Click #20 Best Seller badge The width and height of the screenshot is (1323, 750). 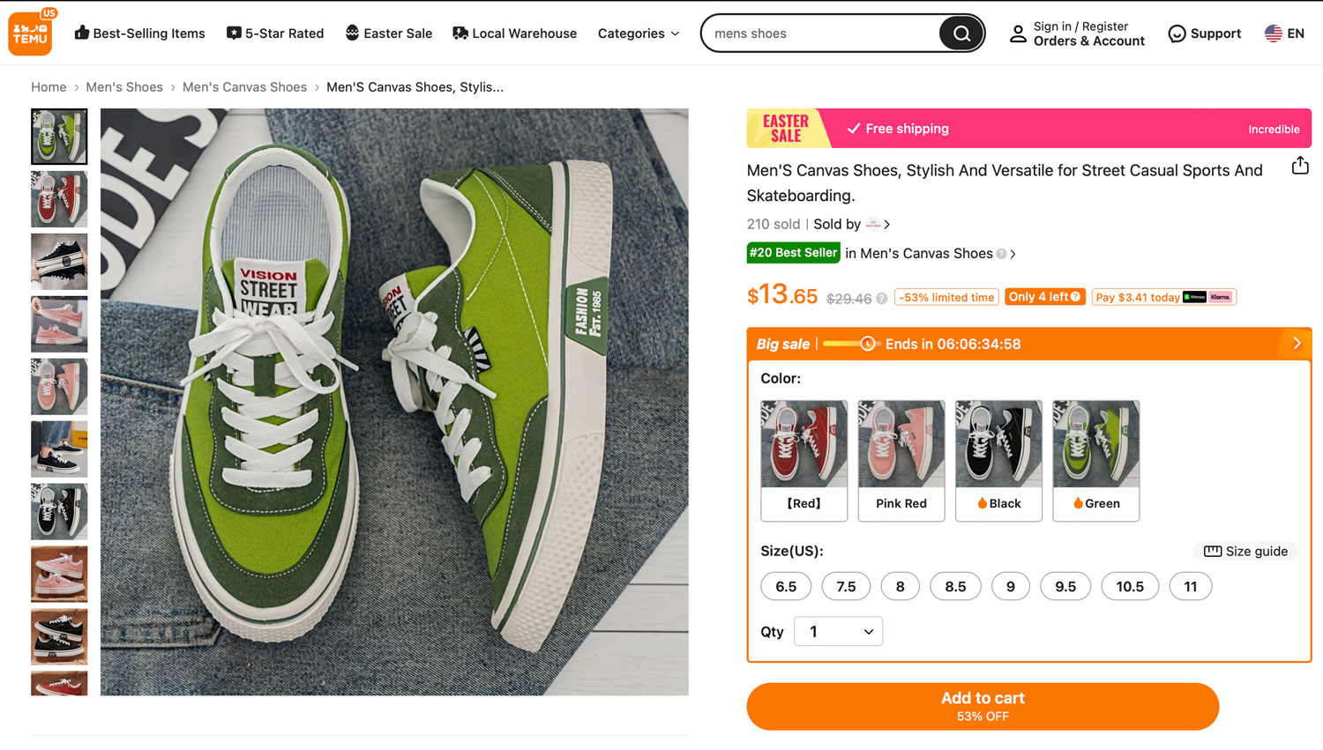793,253
